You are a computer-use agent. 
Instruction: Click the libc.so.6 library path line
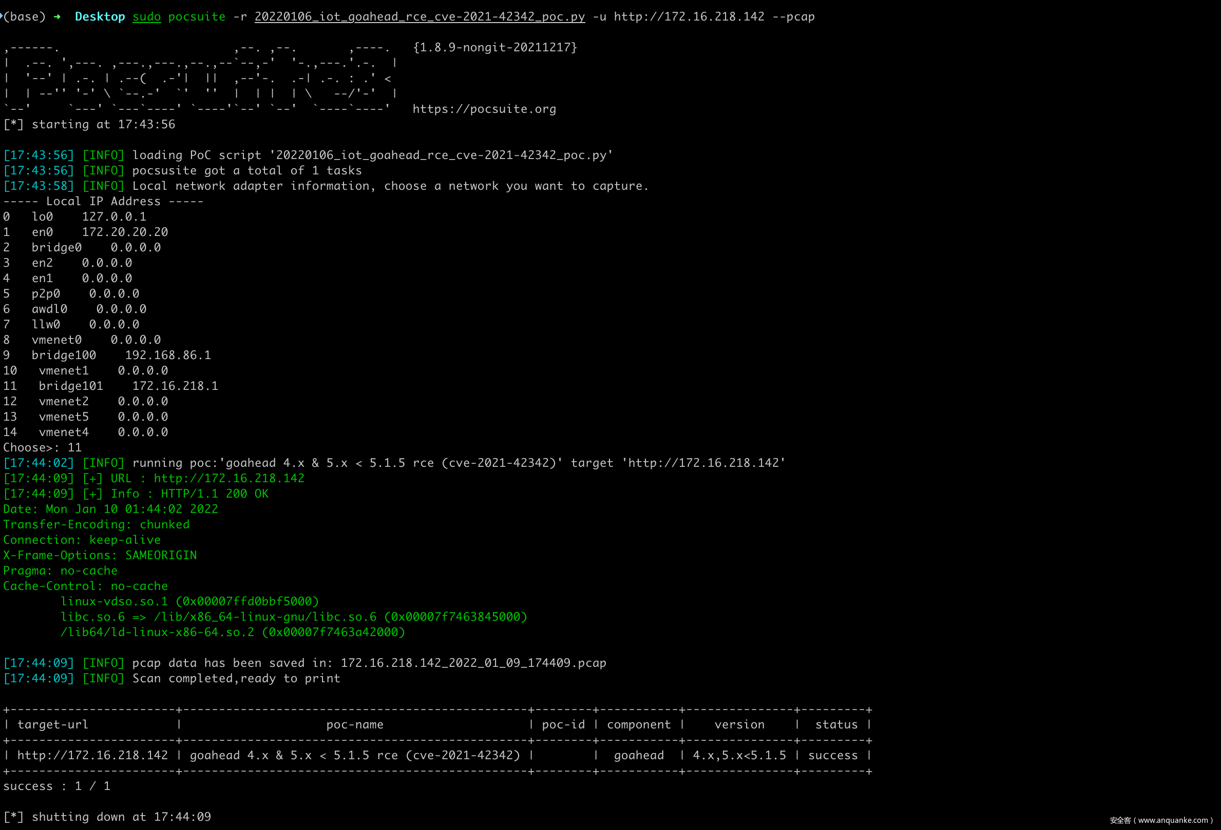coord(293,617)
